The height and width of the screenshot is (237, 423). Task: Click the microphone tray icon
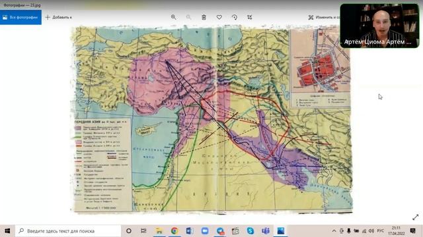pyautogui.click(x=349, y=231)
